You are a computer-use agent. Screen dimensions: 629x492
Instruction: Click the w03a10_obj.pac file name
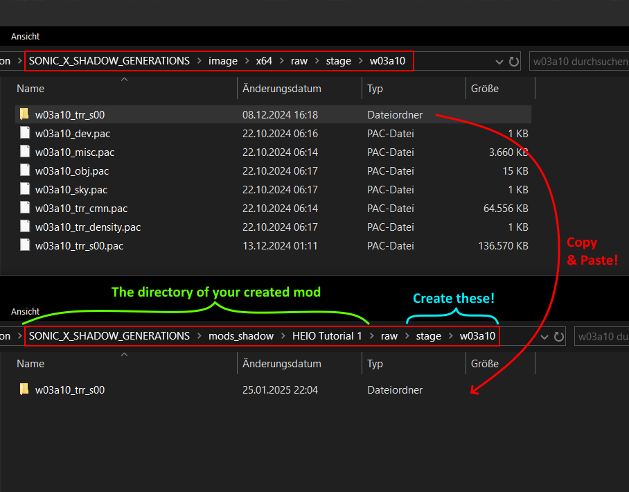[72, 171]
